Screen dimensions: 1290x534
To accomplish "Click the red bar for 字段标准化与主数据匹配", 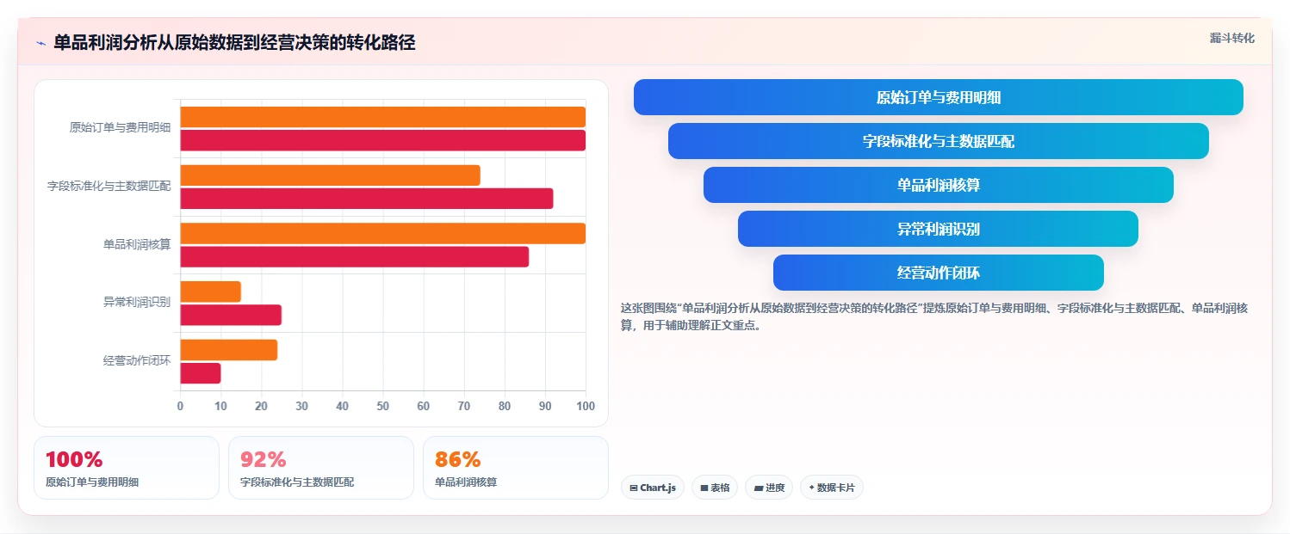I will [x=366, y=199].
